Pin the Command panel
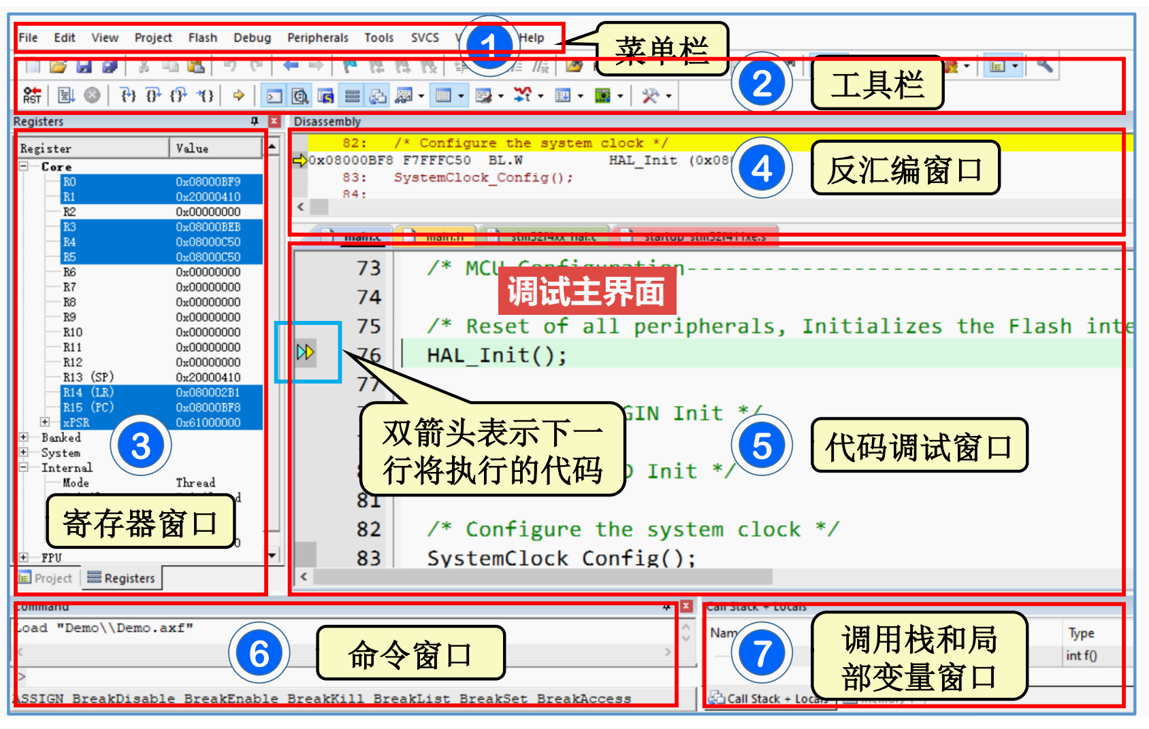This screenshot has height=729, width=1149. click(x=666, y=606)
